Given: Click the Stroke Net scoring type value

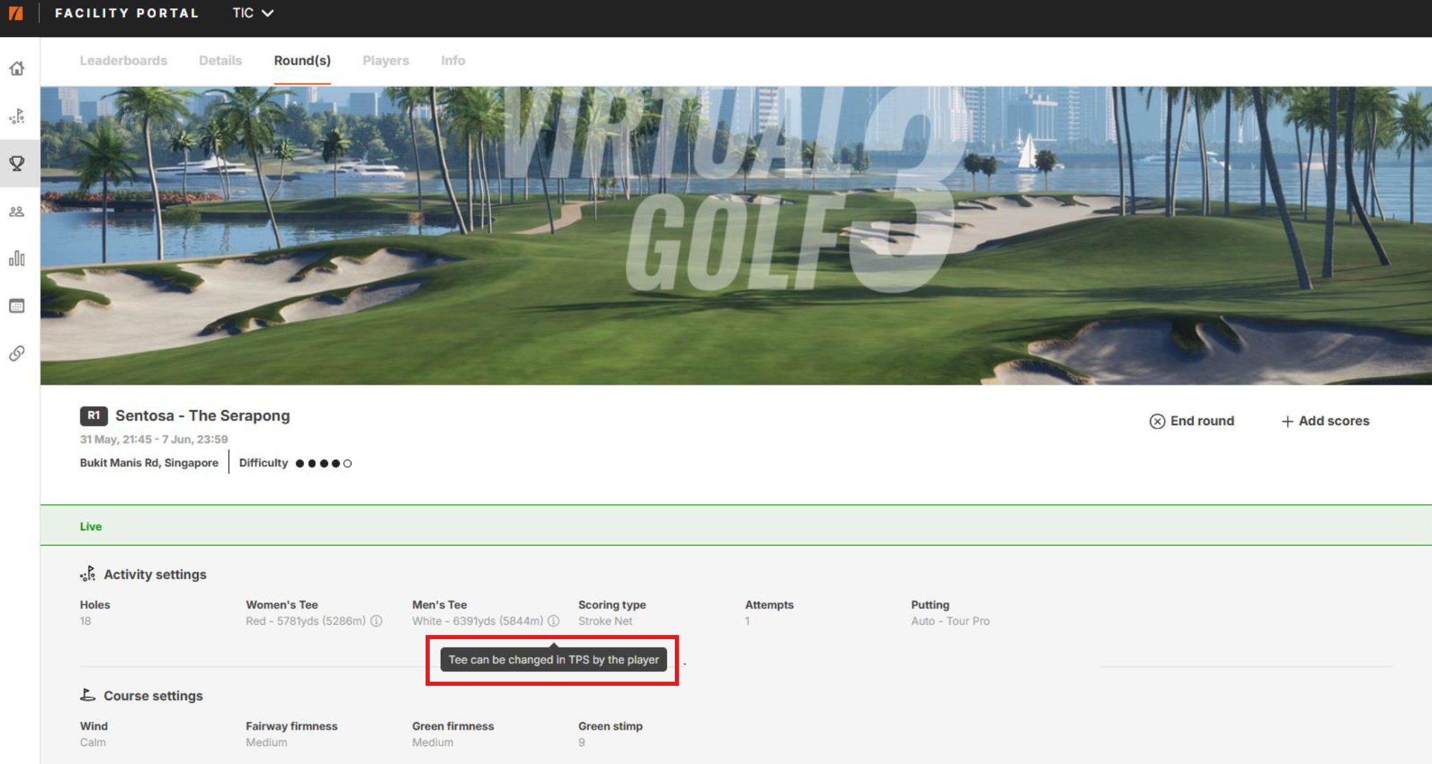Looking at the screenshot, I should [605, 621].
